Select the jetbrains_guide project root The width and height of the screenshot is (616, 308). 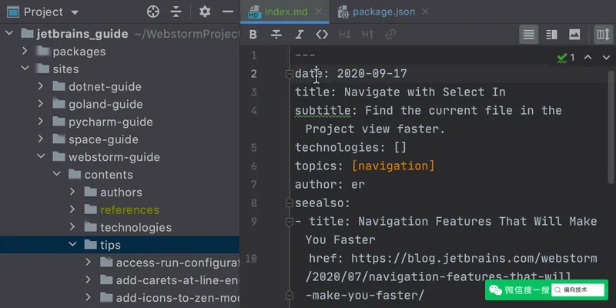click(x=119, y=34)
